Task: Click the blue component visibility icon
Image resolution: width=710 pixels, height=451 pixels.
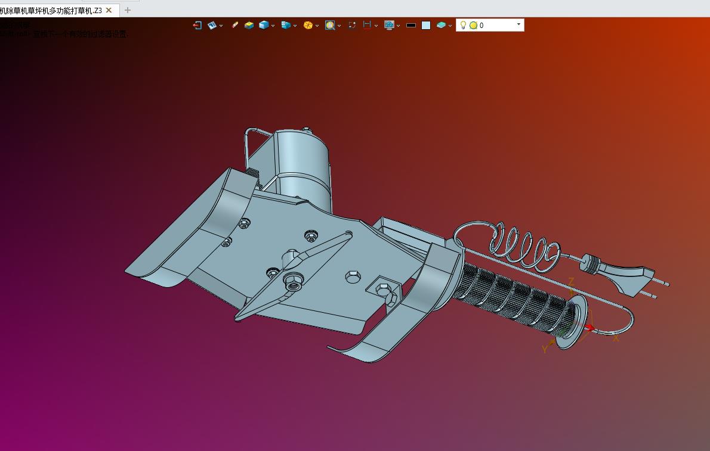Action: coord(286,26)
